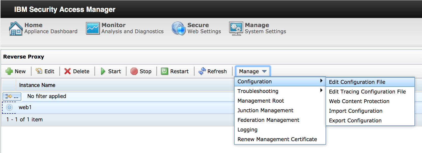Click the Restart power icon
The width and height of the screenshot is (422, 153).
click(165, 71)
